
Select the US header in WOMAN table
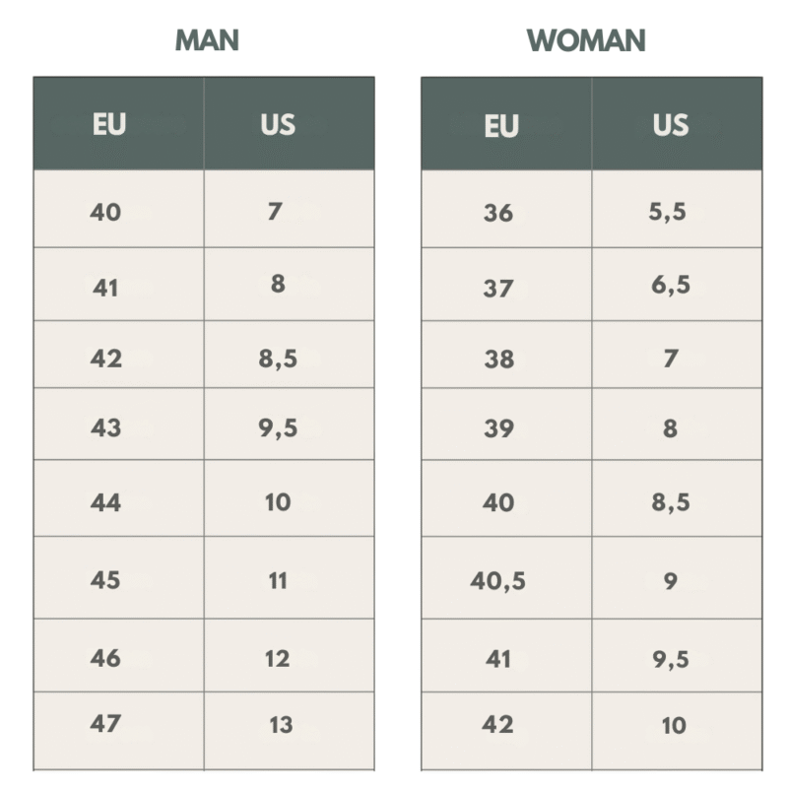pos(677,124)
